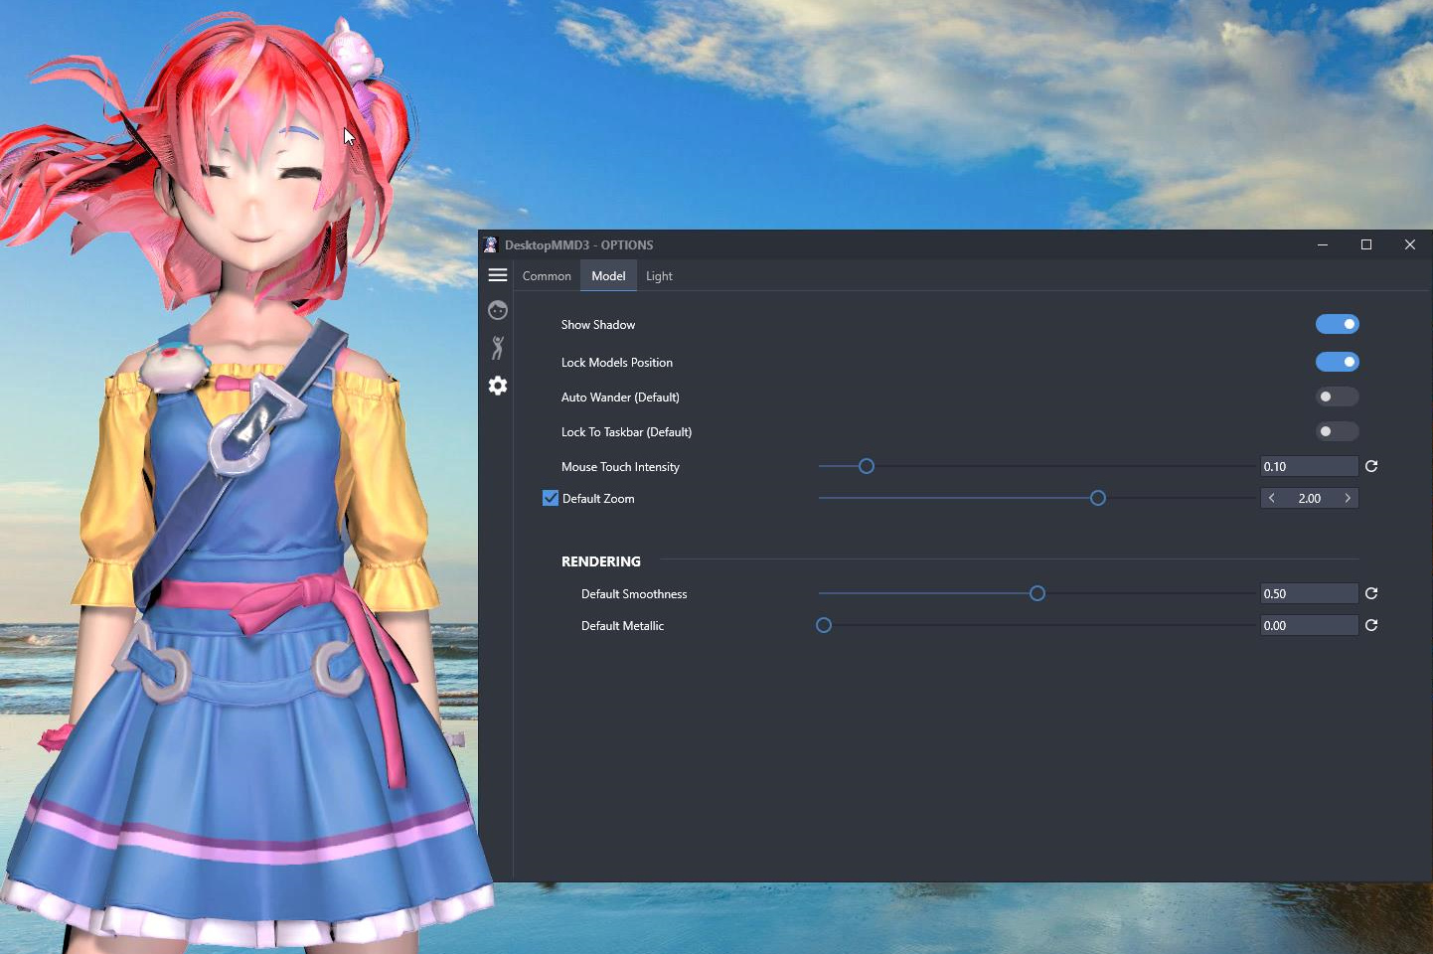
Task: Reset Default Smoothness value
Action: coord(1371,593)
